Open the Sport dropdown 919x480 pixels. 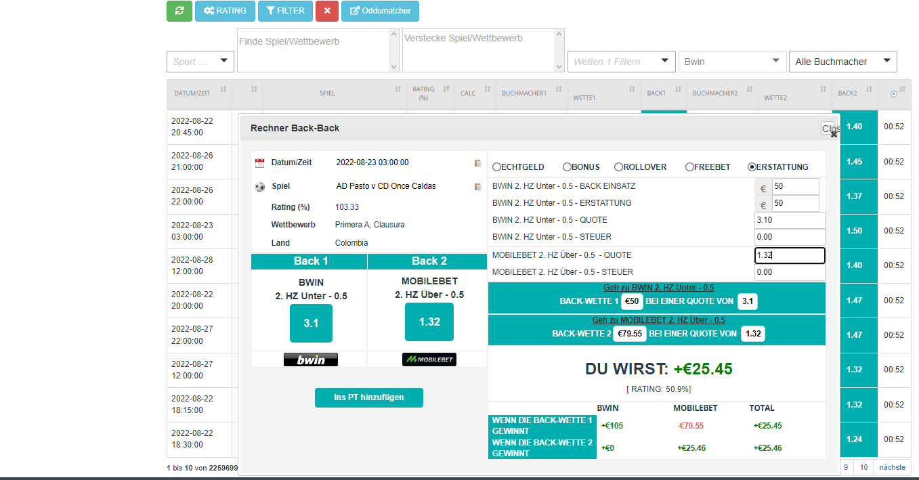click(200, 62)
